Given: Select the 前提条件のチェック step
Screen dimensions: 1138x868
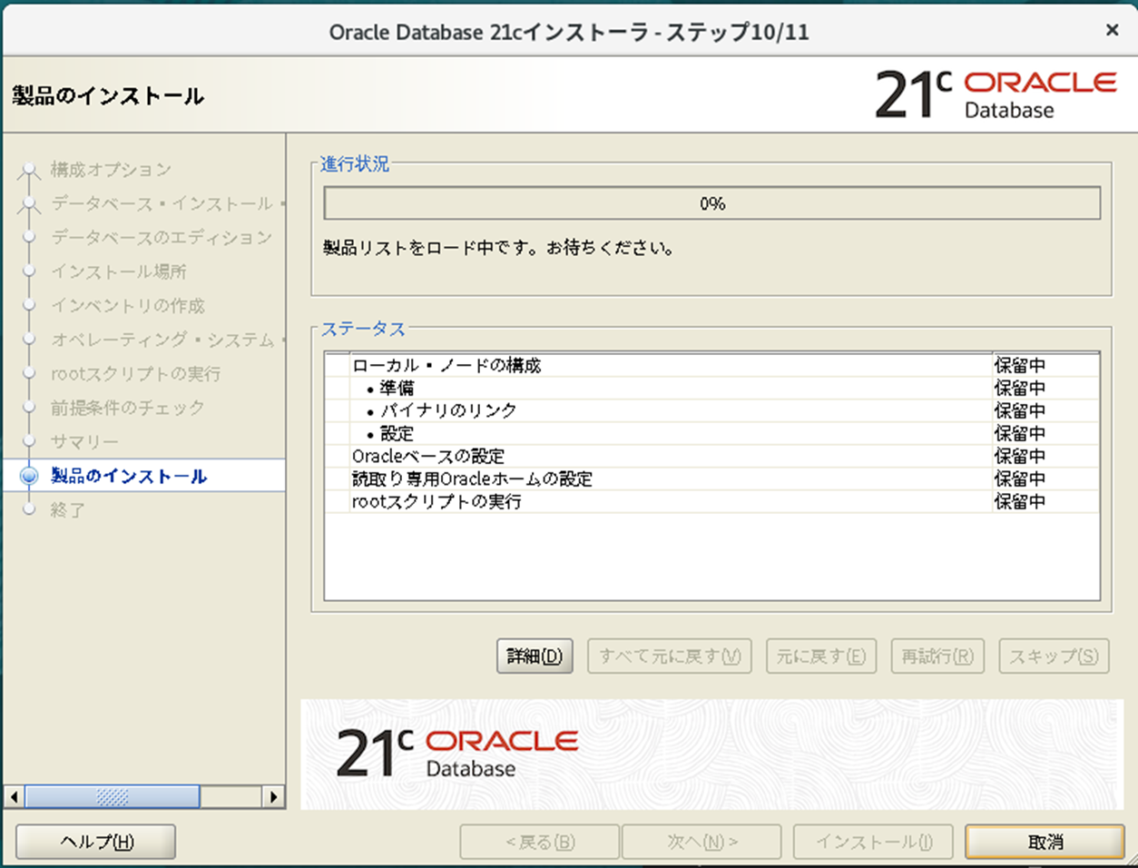Looking at the screenshot, I should (x=128, y=408).
